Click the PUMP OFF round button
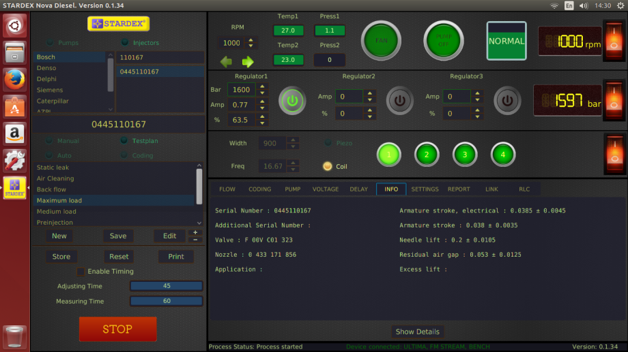This screenshot has width=628, height=352. [x=444, y=41]
